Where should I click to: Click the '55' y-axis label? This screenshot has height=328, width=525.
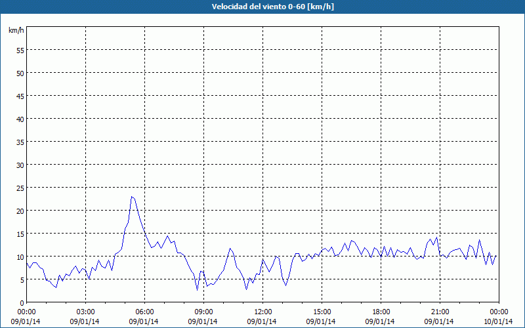click(20, 51)
